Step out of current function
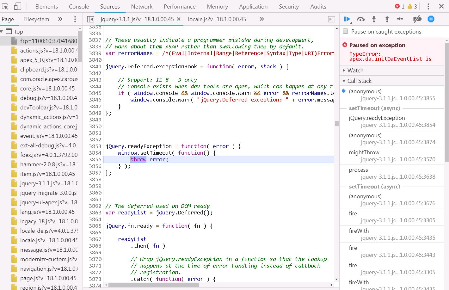The height and width of the screenshot is (290, 449). point(387,19)
